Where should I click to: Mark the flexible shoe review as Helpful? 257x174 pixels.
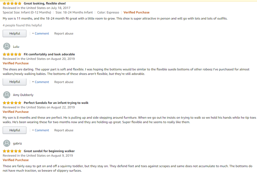[15, 33]
